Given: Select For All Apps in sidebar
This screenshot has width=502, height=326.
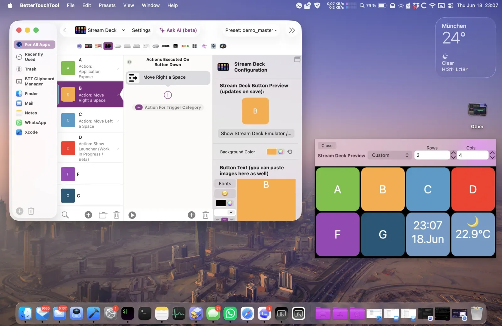Looking at the screenshot, I should tap(35, 45).
